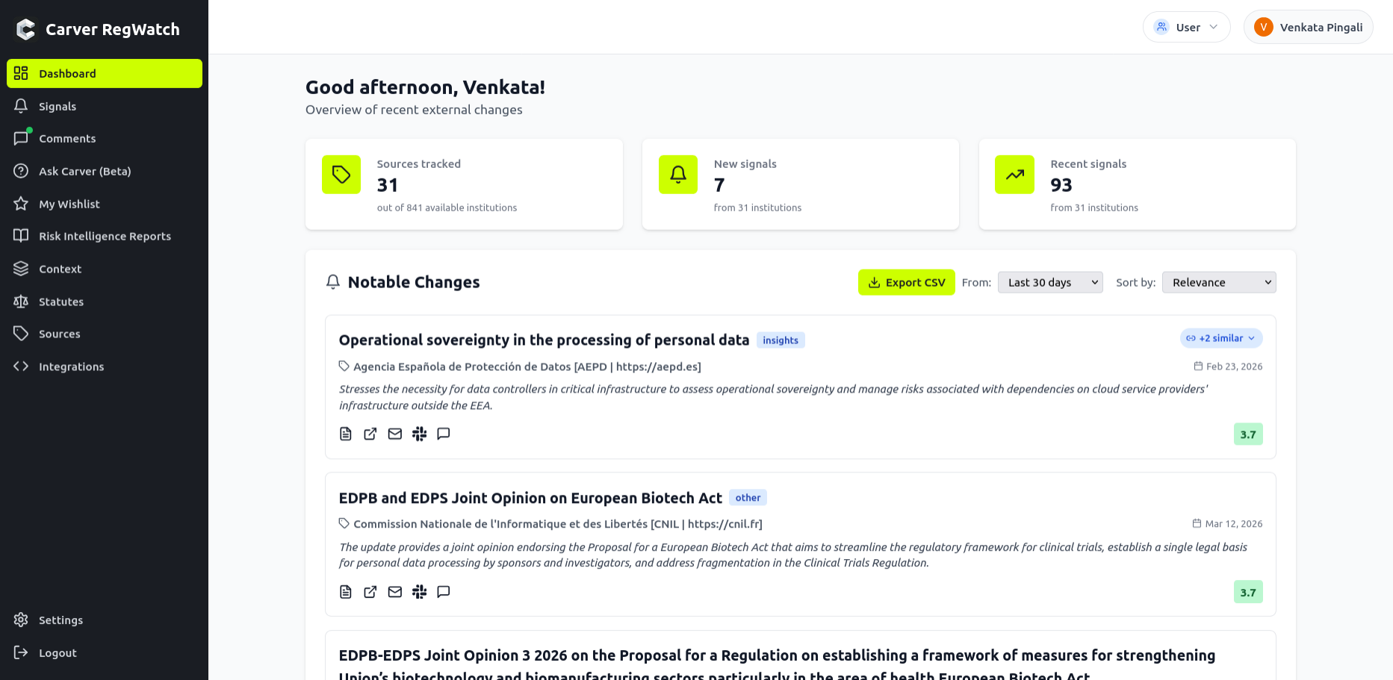
Task: Click the 3.7 score badge on first card
Action: (x=1248, y=434)
